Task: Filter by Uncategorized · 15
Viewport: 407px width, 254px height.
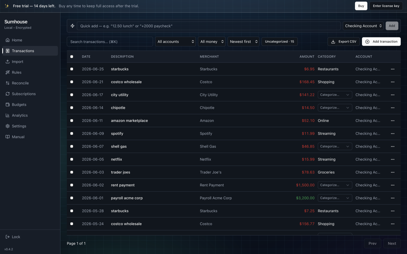Action: pyautogui.click(x=279, y=42)
